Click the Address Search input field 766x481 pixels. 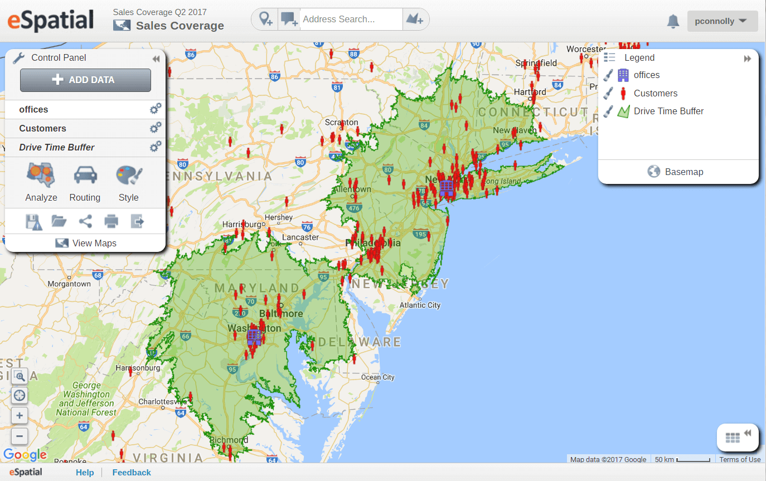(351, 20)
